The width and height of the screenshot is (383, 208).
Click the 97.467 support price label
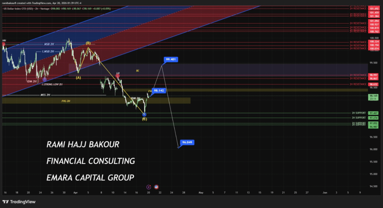click(373, 113)
